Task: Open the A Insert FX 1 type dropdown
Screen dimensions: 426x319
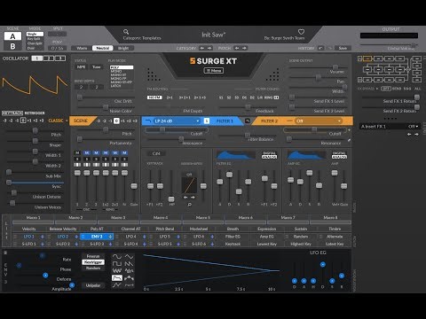Action: click(390, 127)
